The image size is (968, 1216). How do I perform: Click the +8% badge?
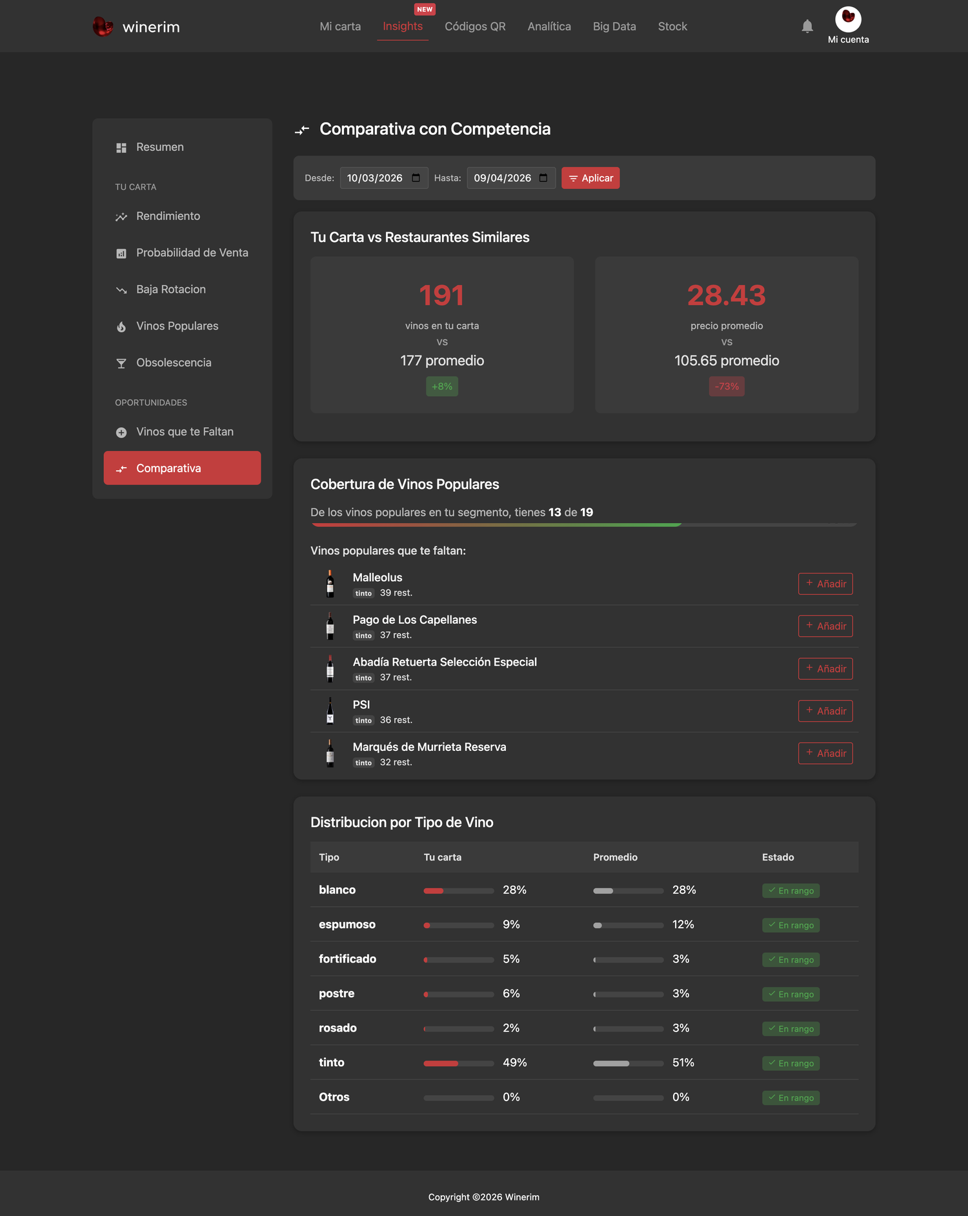pos(442,386)
